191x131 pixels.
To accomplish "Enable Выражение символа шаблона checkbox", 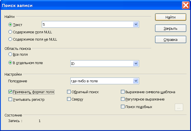I will tap(123, 92).
